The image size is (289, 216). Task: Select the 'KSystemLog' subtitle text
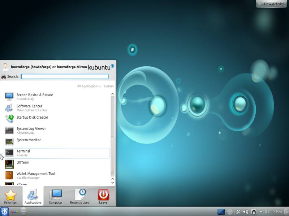click(25, 133)
